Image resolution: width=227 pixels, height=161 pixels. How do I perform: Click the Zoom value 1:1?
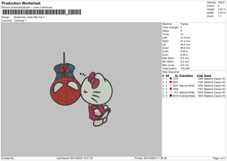[219, 16]
